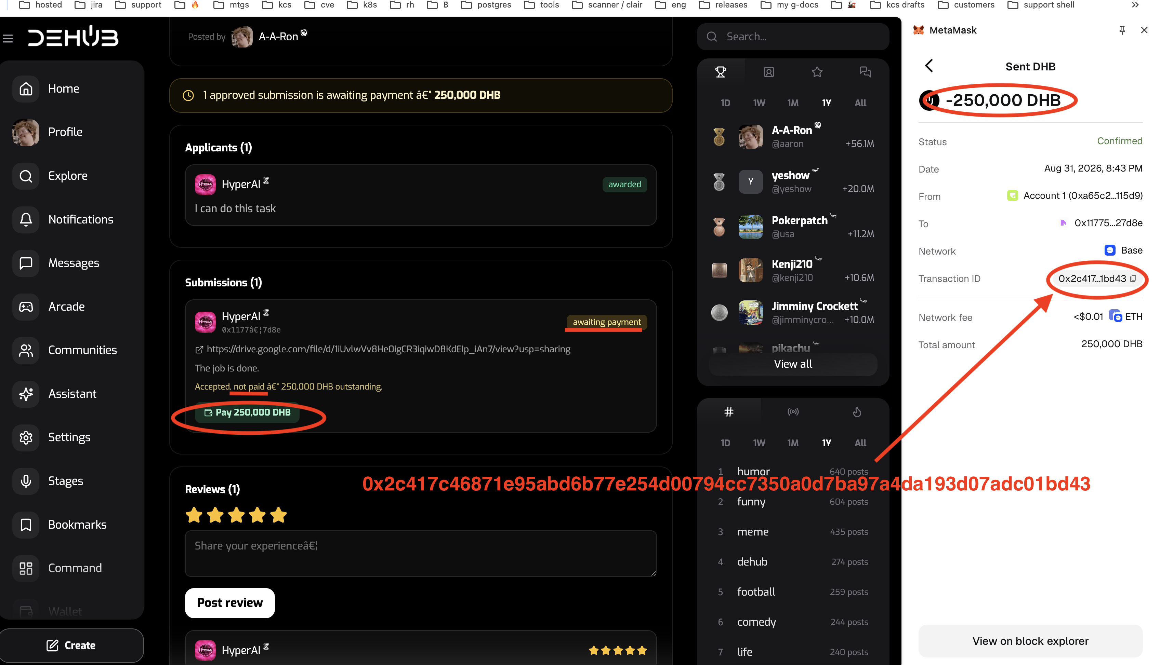Set leaderboard range to 1W
The height and width of the screenshot is (665, 1160).
759,103
